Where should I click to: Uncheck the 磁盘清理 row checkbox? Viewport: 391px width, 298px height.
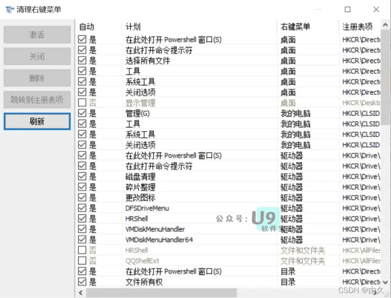82,176
